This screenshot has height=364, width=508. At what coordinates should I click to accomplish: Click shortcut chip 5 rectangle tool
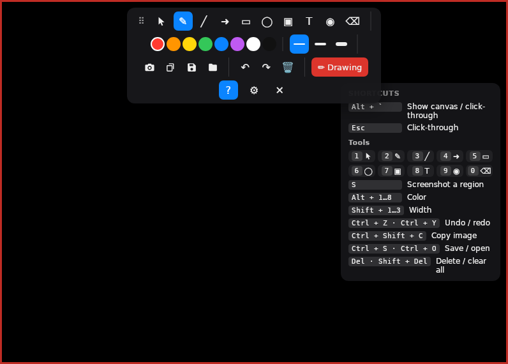click(479, 156)
